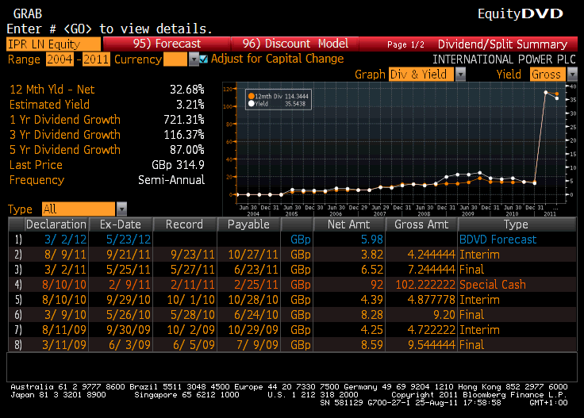Click the Interim type in row 5
The width and height of the screenshot is (584, 418).
point(479,300)
